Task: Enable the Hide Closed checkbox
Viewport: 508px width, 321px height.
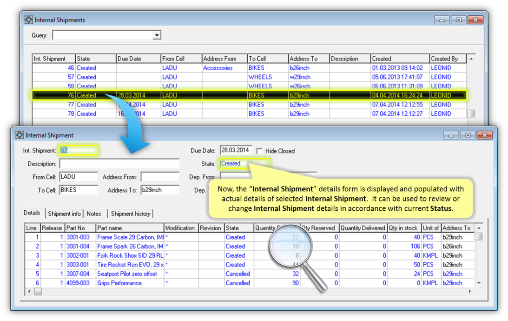Action: coord(259,150)
